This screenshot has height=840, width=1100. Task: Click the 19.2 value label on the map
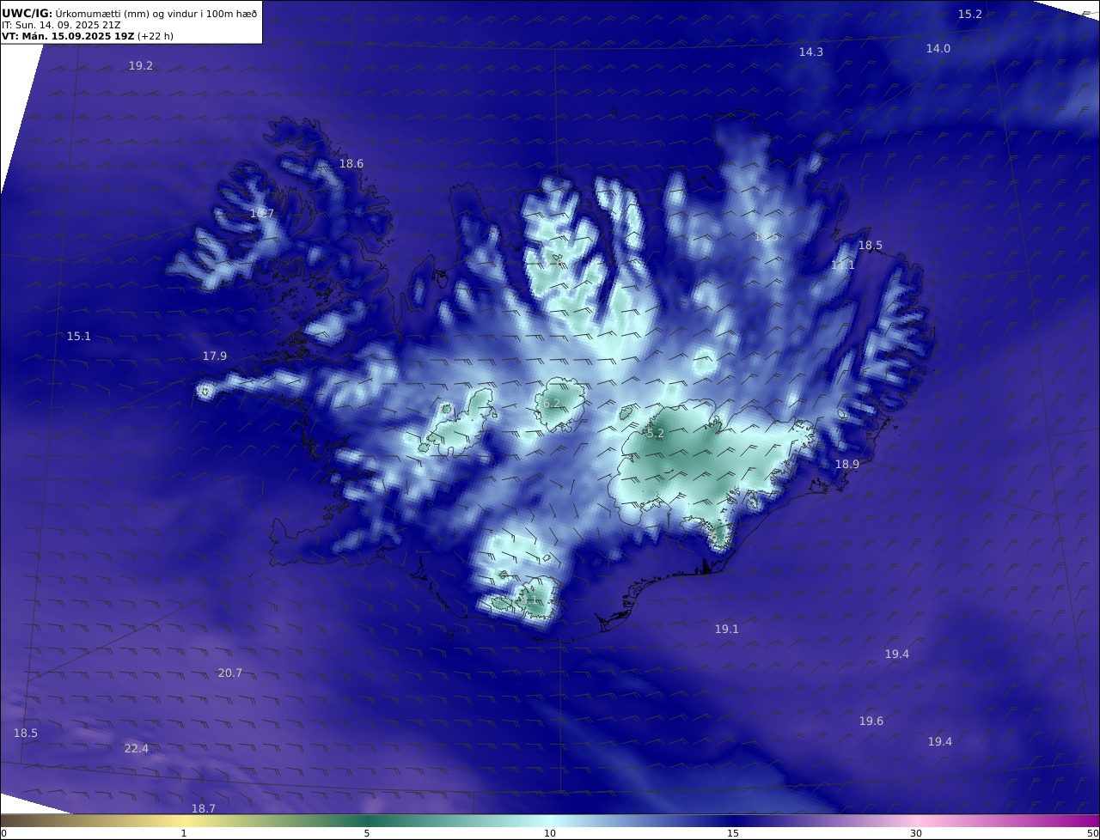point(141,66)
